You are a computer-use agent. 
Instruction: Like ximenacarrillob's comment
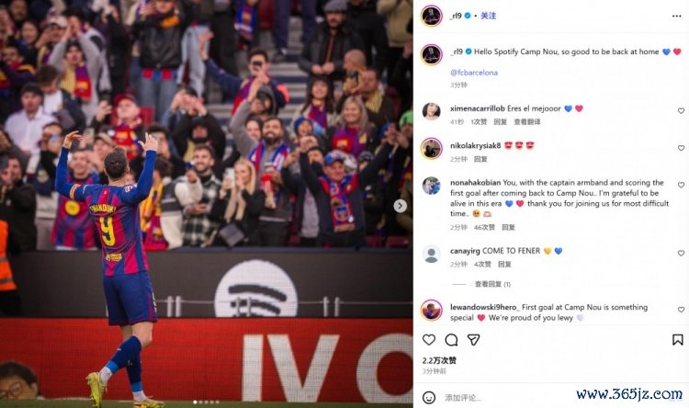(x=681, y=111)
